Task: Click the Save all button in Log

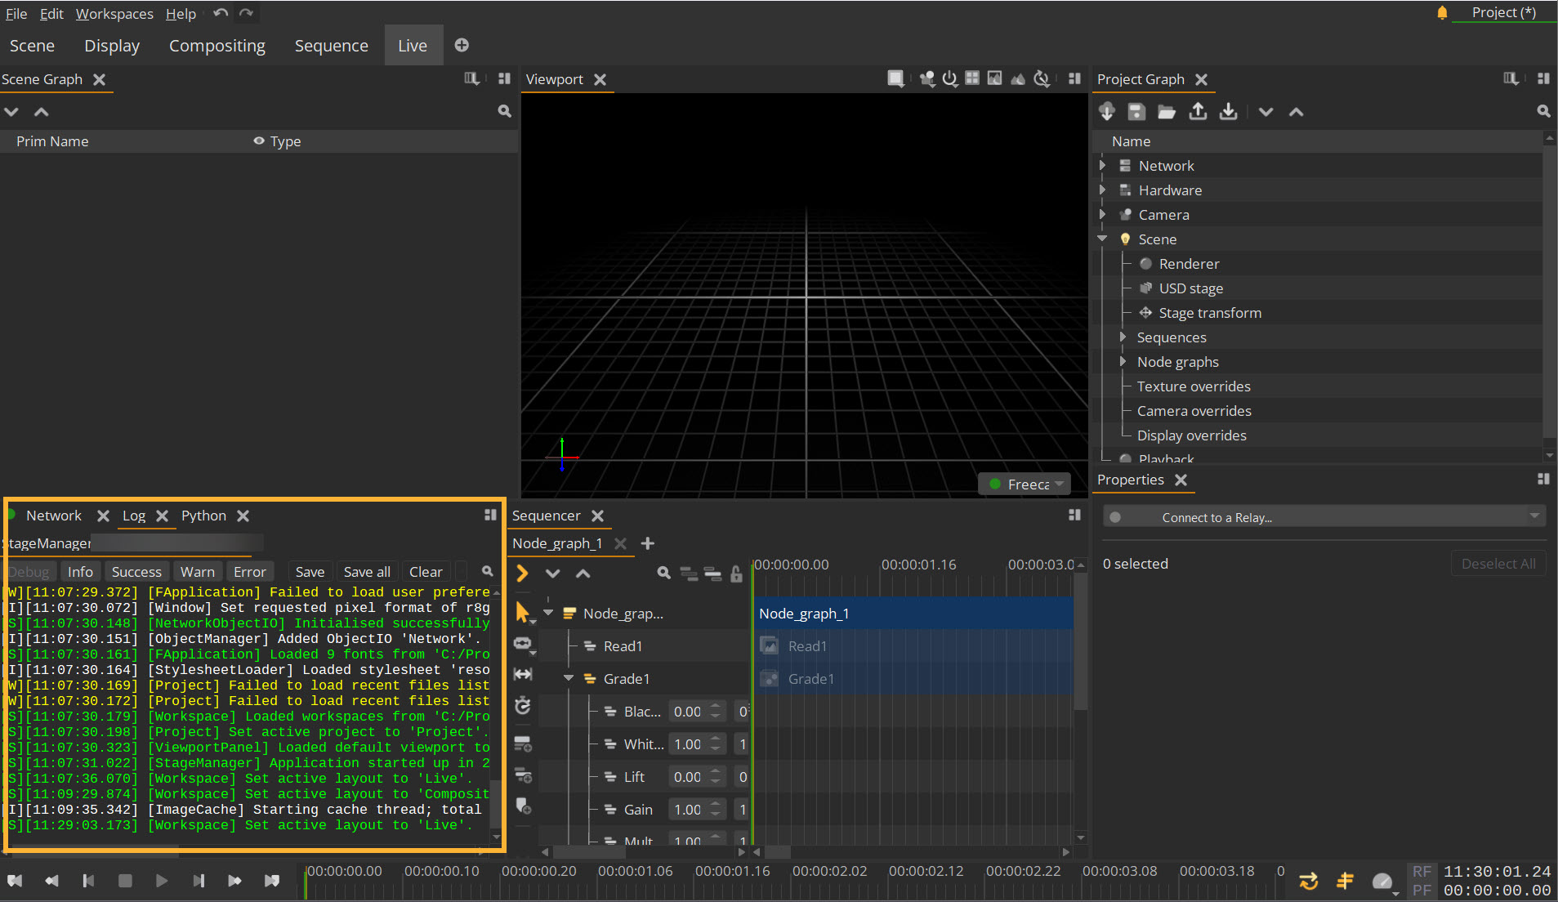Action: (366, 572)
